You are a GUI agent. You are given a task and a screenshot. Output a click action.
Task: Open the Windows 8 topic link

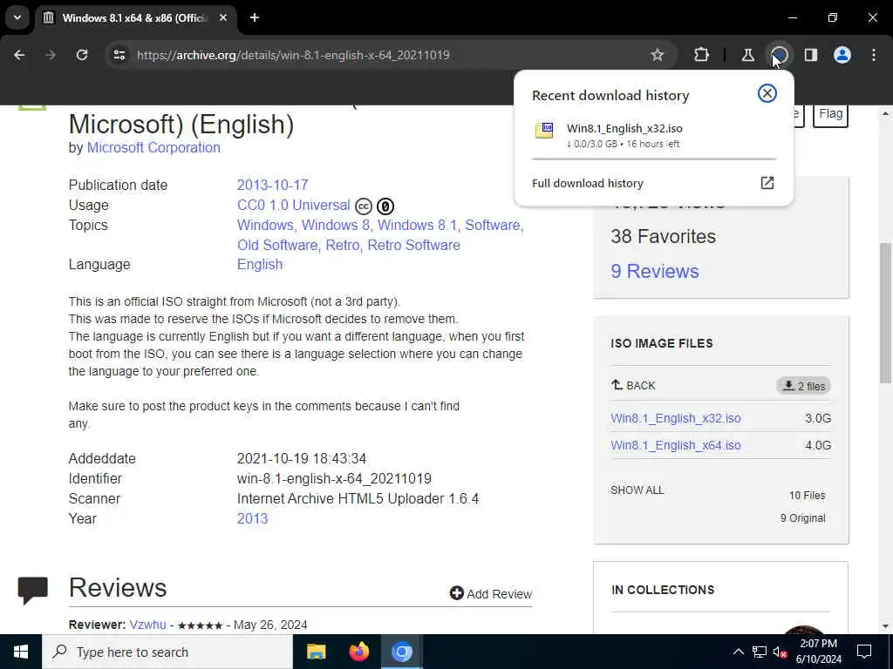coord(336,225)
